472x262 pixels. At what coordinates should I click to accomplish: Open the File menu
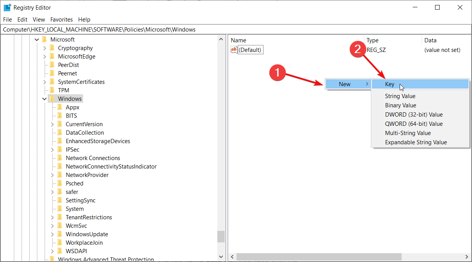[x=7, y=20]
